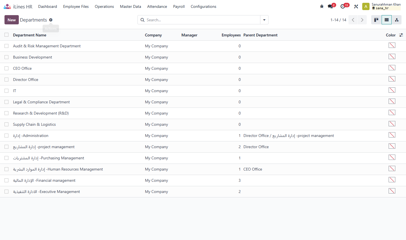The image size is (406, 240).
Task: Open the wrench tools icon
Action: [356, 6]
